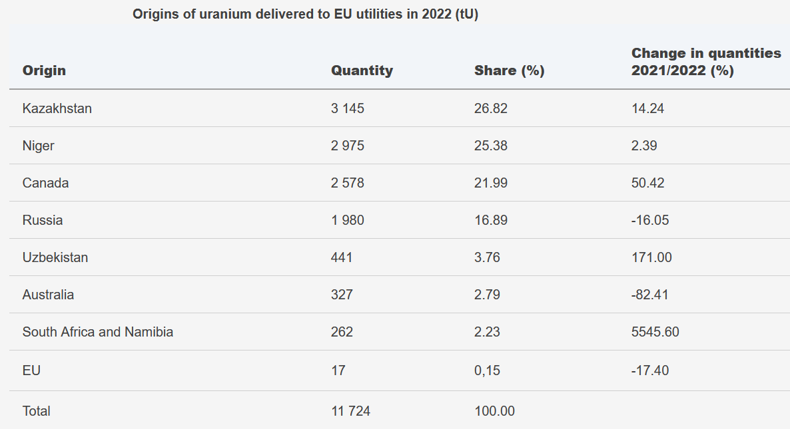Click the Change in quantities 2021/2022 header
The width and height of the screenshot is (790, 429).
tap(706, 62)
